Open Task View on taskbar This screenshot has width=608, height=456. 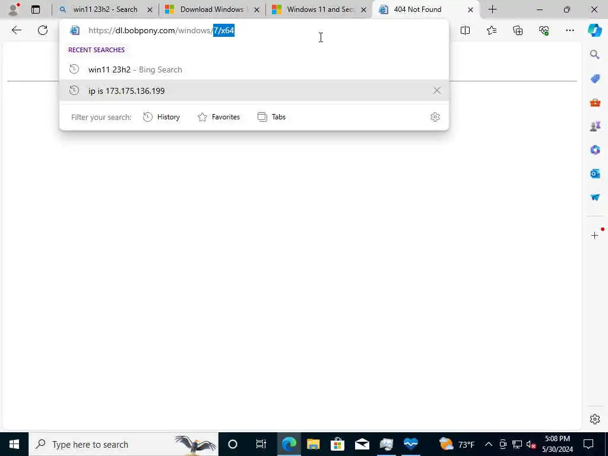261,444
